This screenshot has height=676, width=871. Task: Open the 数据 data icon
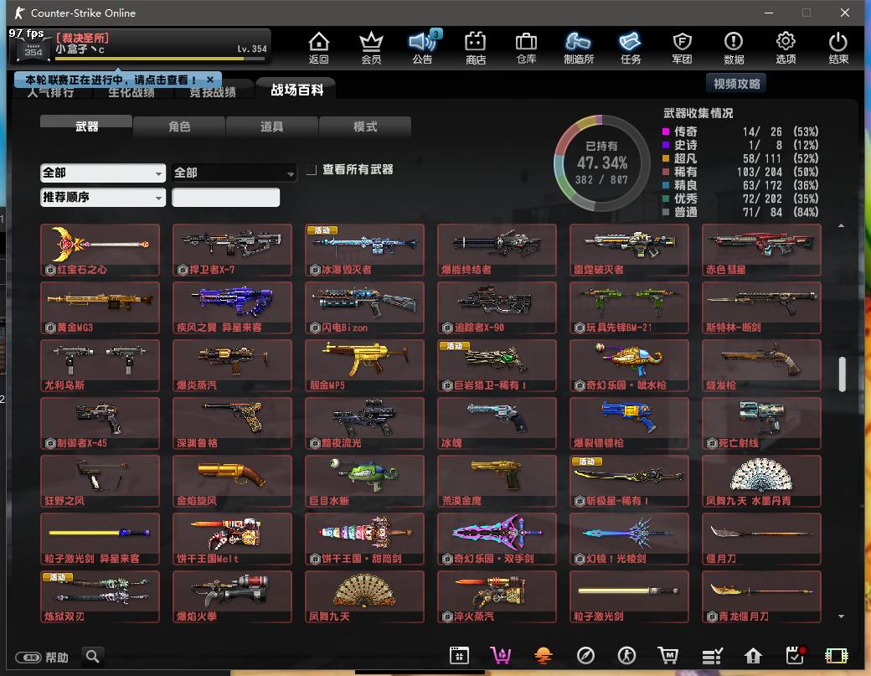(x=734, y=47)
